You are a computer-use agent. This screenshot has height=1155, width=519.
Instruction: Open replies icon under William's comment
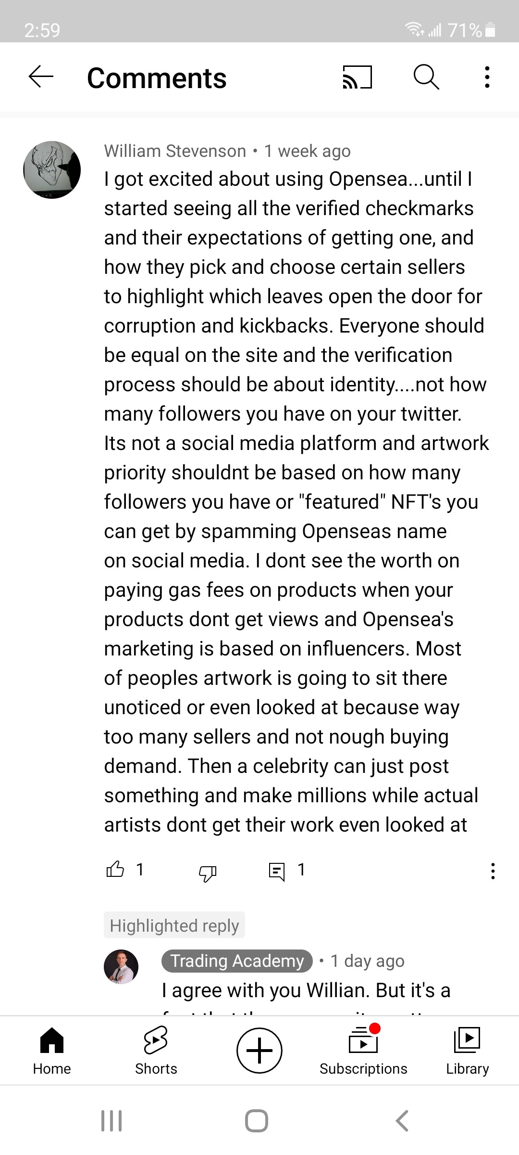(x=277, y=871)
